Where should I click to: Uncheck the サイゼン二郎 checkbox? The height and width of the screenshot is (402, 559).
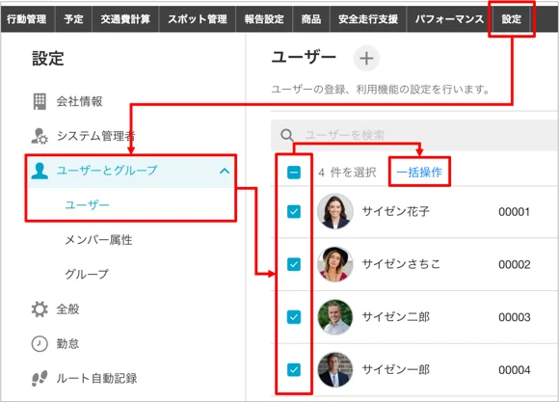[x=294, y=317]
